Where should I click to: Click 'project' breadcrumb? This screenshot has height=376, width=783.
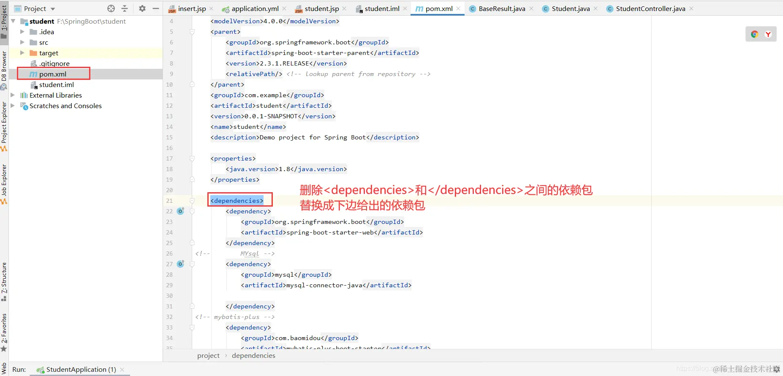coord(208,356)
